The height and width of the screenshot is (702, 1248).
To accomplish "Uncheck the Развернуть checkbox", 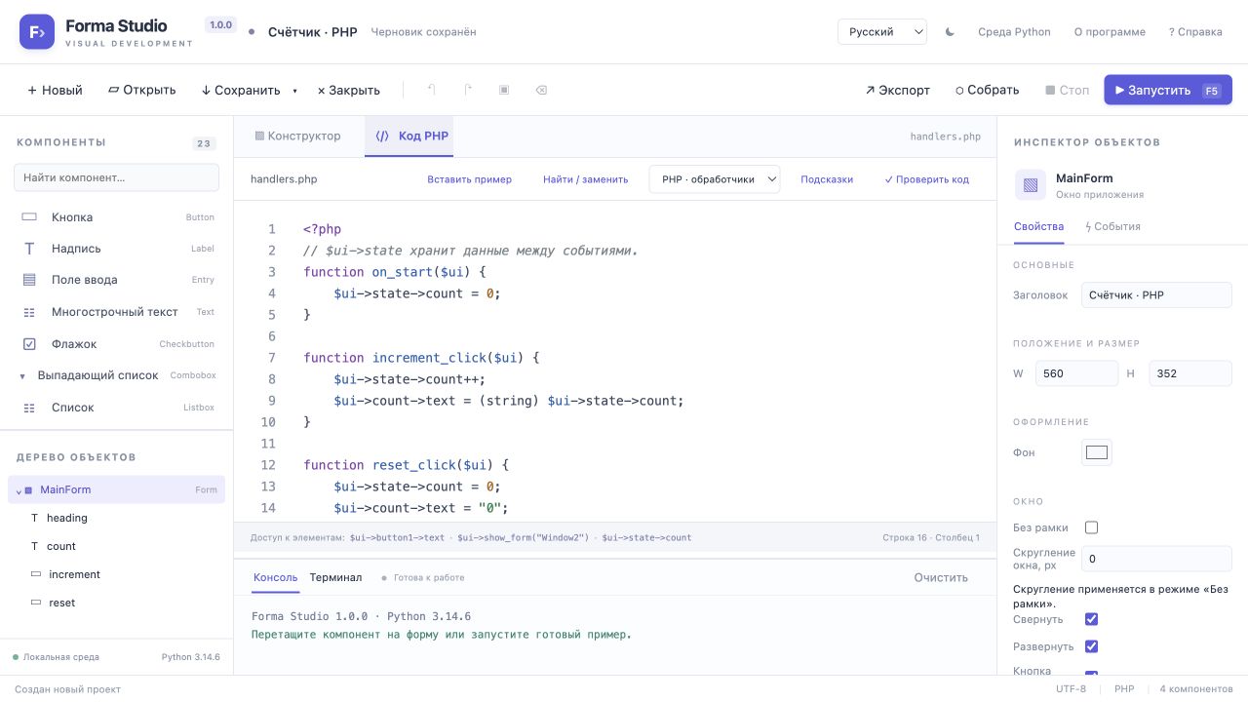I will [1091, 646].
